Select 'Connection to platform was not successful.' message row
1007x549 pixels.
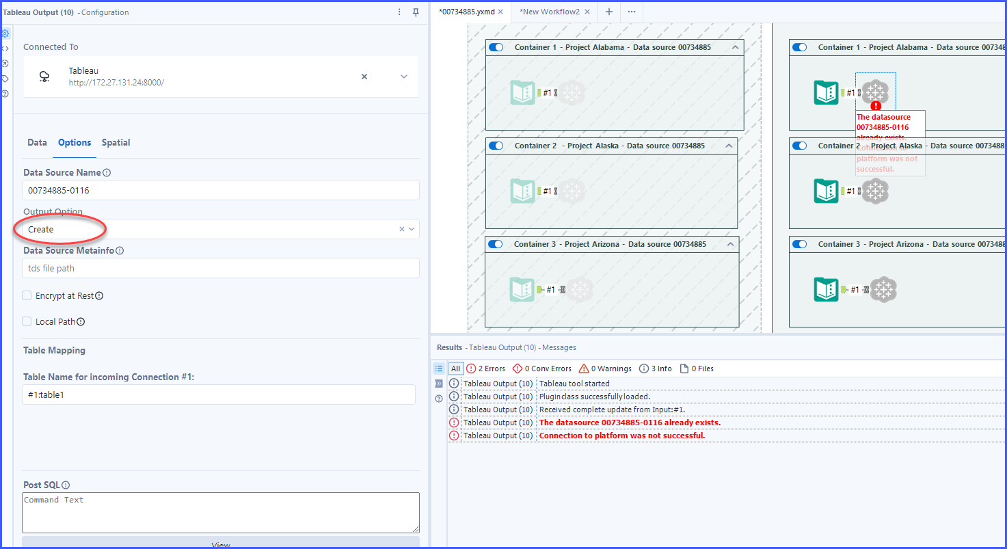727,436
